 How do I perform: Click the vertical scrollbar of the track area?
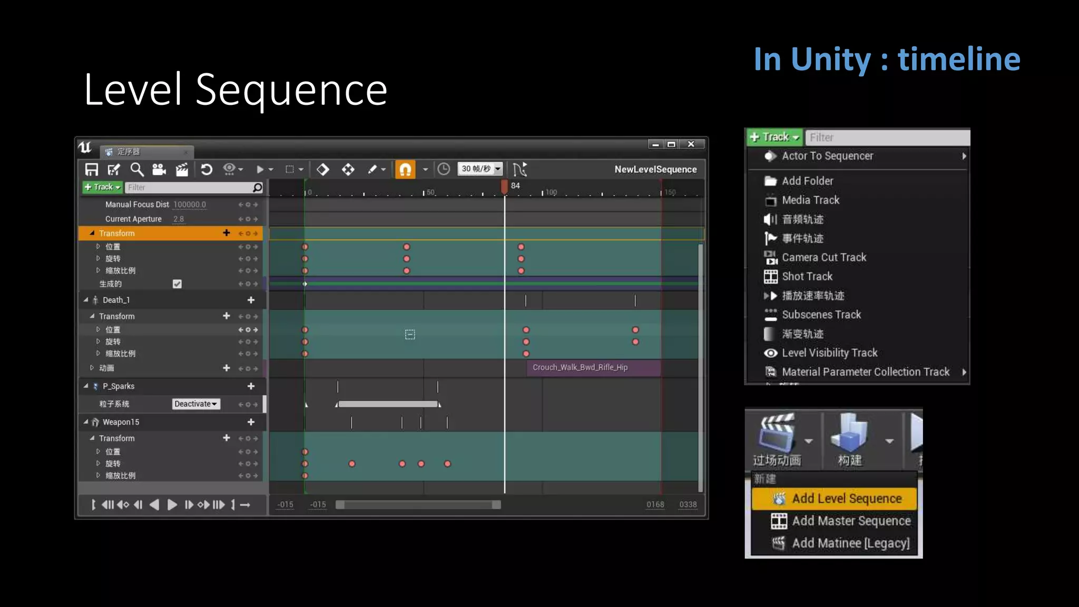701,368
